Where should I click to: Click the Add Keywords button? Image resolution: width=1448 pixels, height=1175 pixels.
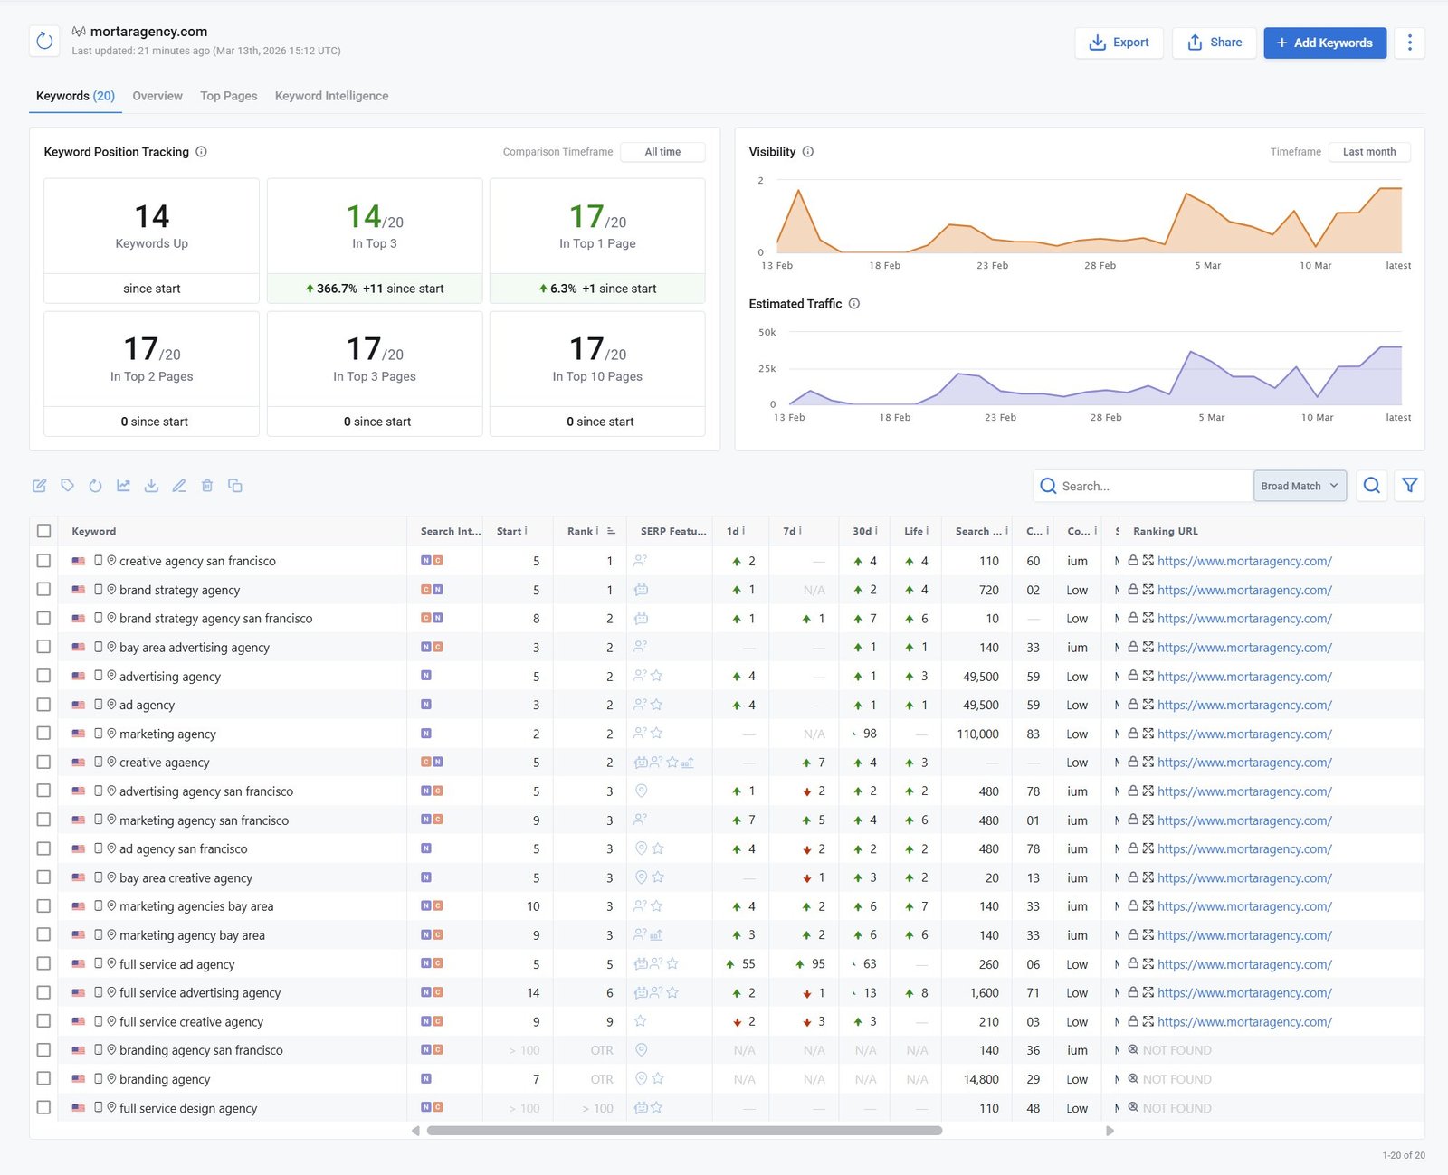[1324, 42]
